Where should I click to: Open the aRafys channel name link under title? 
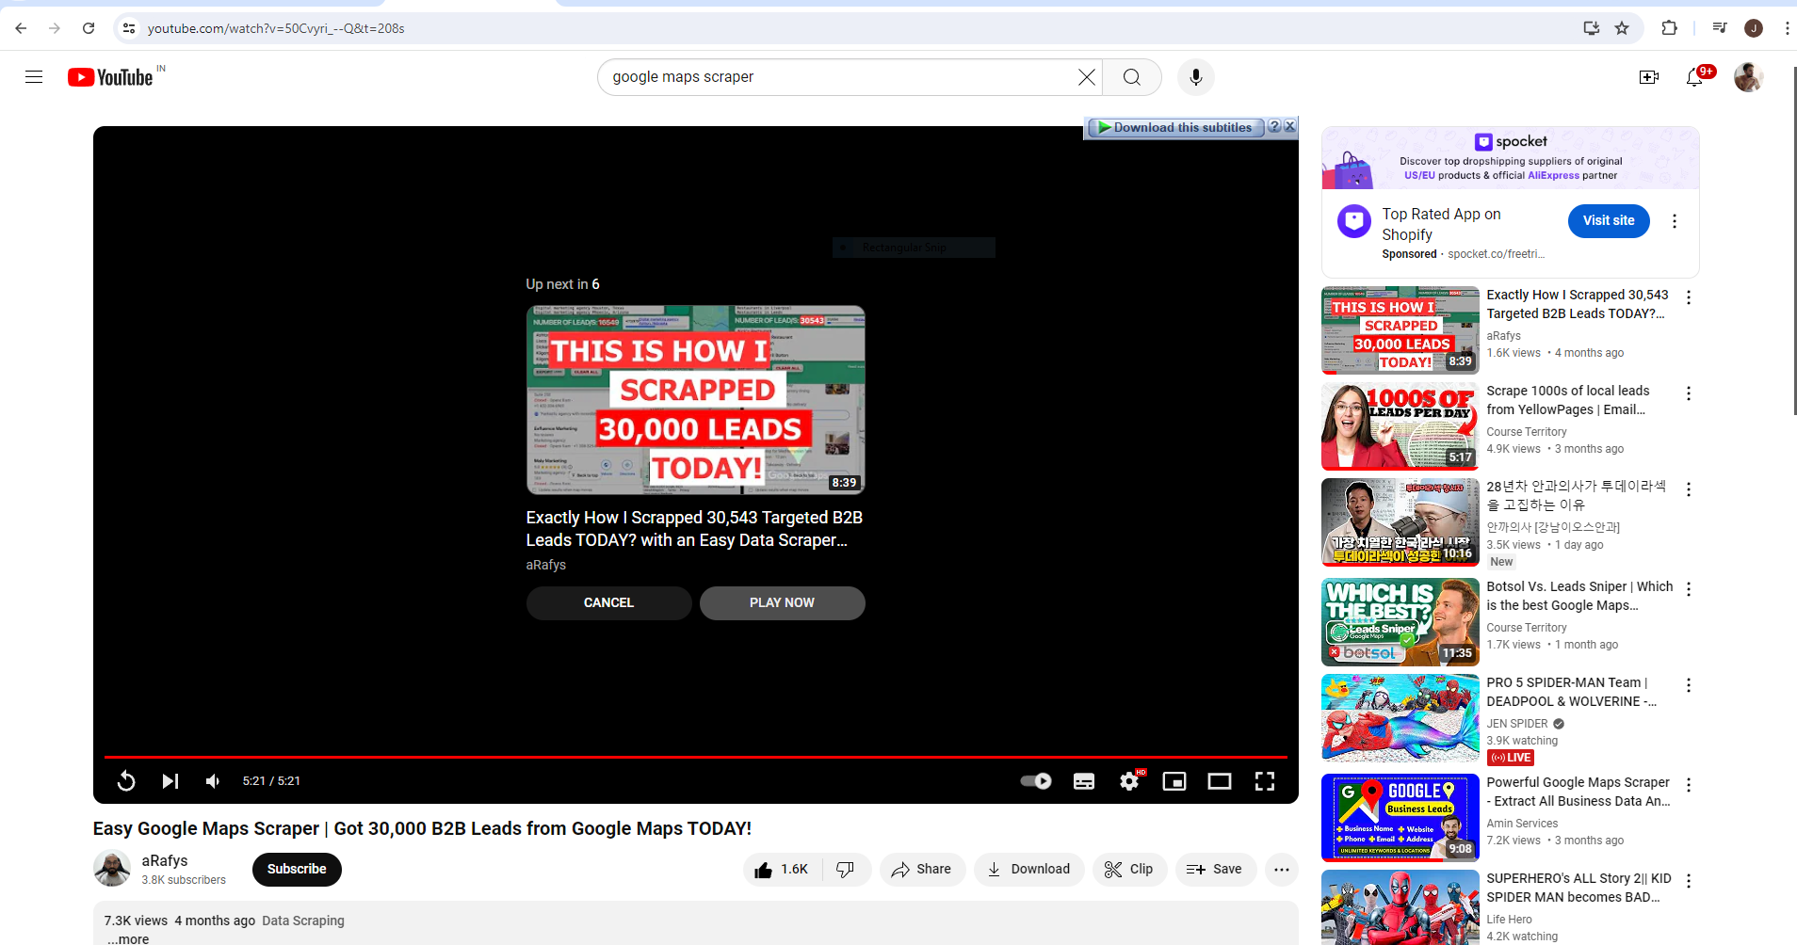(165, 860)
